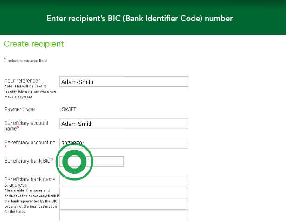Click the 'Payment type' label
Screen dimensions: 286x223
click(19, 109)
